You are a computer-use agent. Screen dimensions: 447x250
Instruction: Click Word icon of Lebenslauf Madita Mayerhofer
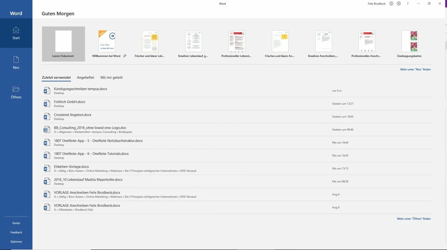[47, 181]
